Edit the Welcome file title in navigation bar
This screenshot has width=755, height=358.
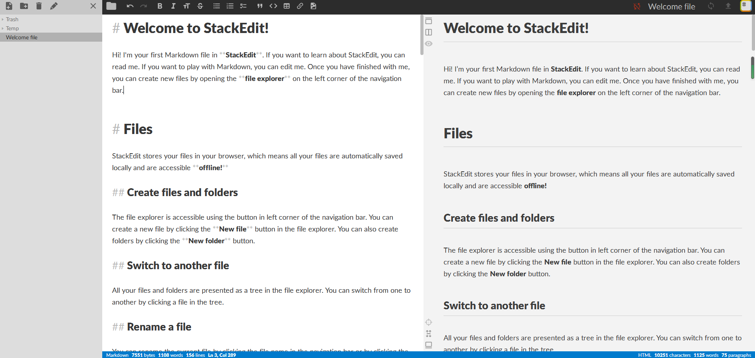pos(671,7)
